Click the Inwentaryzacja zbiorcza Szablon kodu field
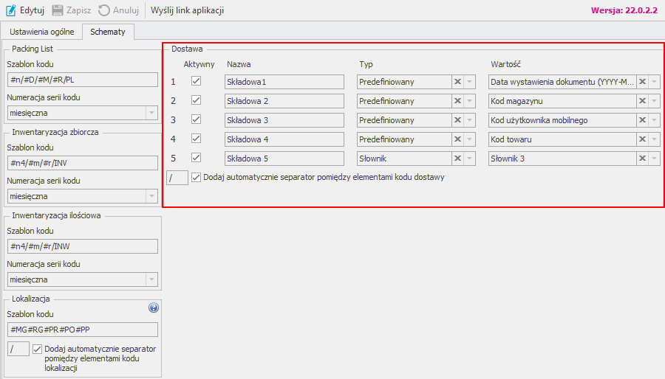The image size is (665, 379). 82,163
